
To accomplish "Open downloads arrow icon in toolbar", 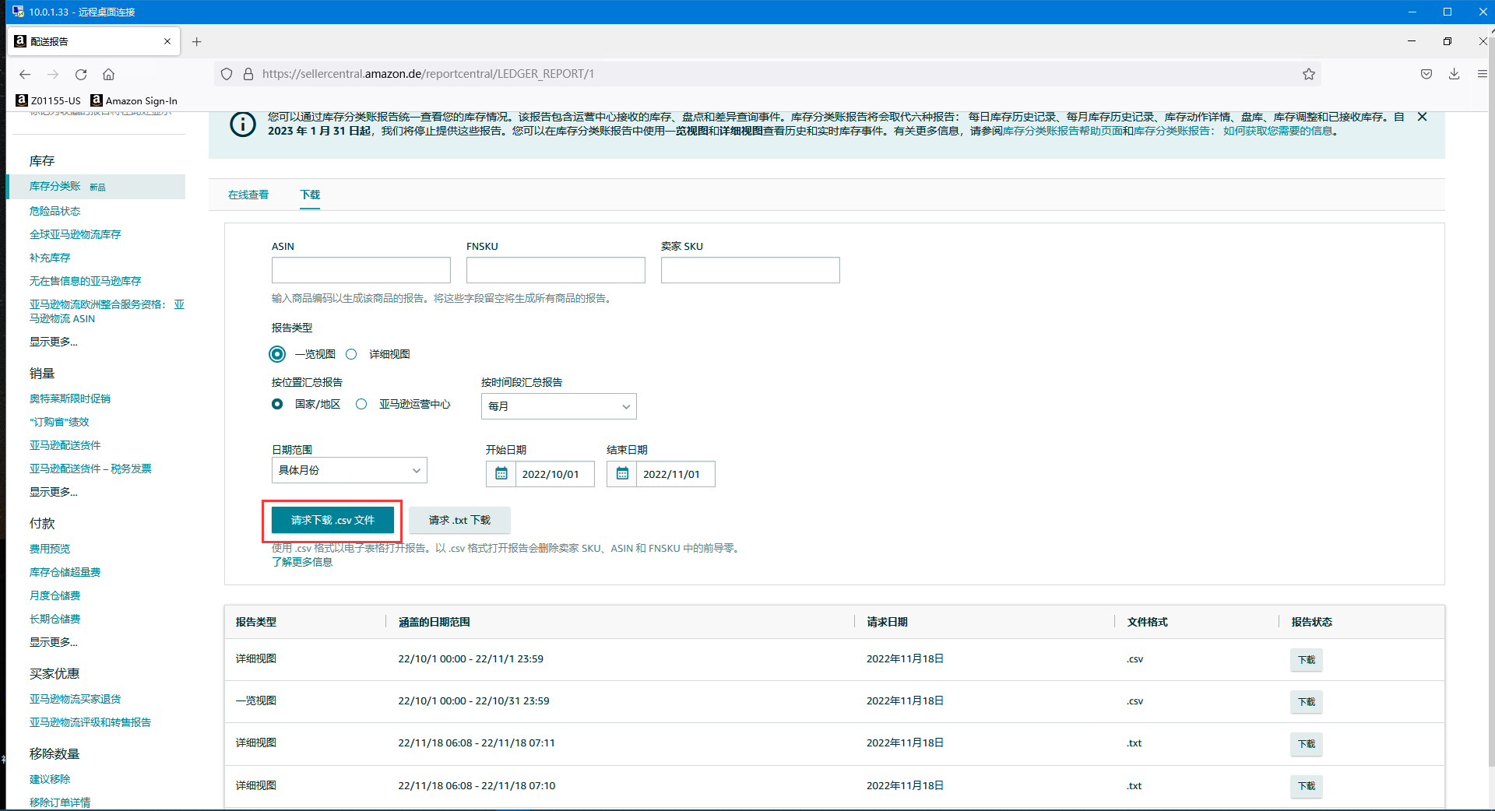I will tap(1454, 74).
